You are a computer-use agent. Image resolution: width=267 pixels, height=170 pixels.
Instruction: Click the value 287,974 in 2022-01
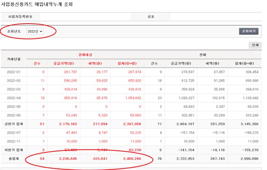(135, 72)
